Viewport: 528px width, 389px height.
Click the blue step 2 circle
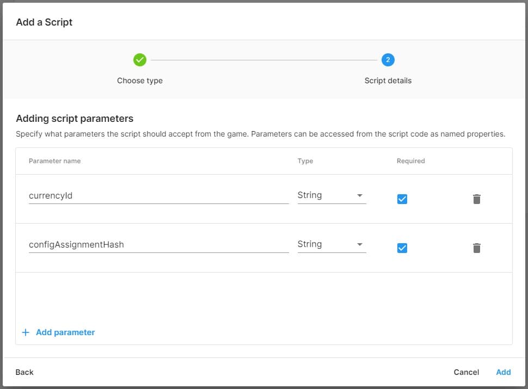(388, 60)
